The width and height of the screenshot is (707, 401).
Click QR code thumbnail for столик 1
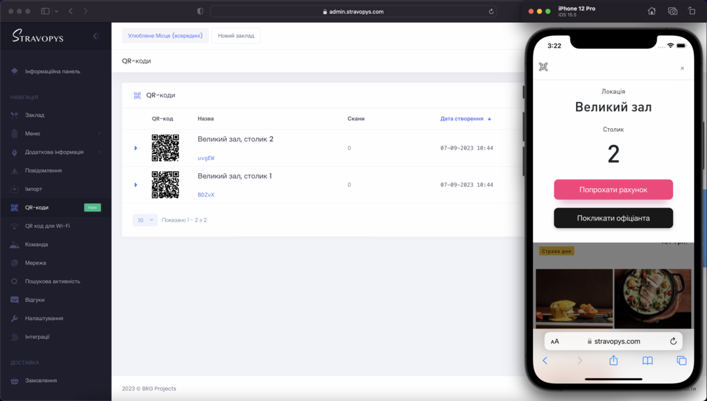tap(165, 185)
